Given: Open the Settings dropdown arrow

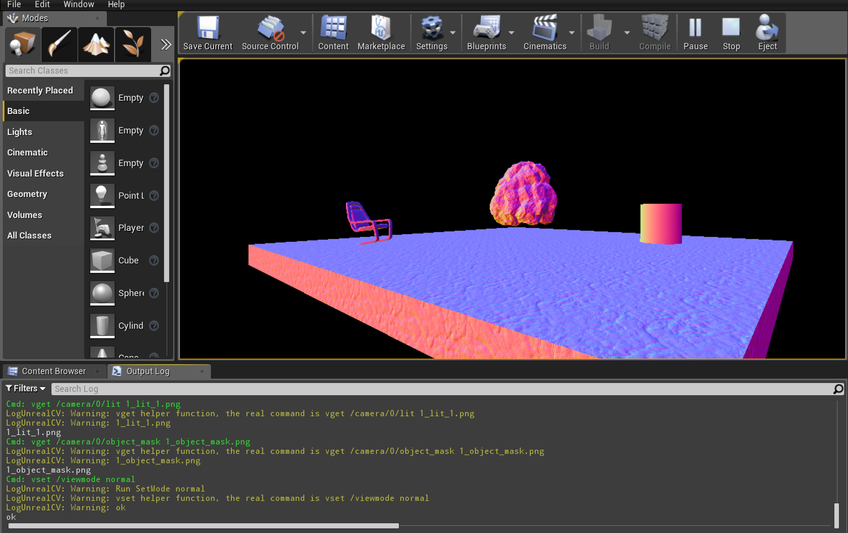Looking at the screenshot, I should point(452,32).
